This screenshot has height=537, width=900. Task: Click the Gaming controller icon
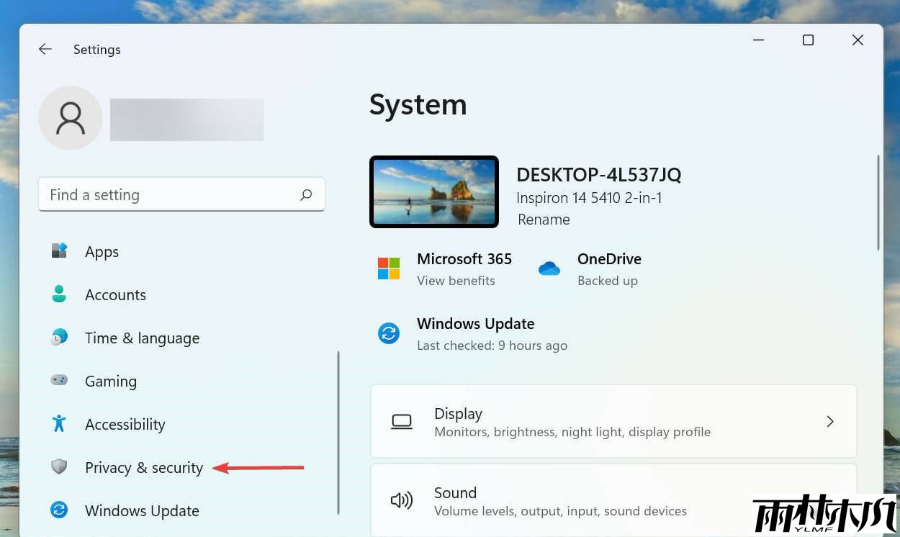pos(59,381)
